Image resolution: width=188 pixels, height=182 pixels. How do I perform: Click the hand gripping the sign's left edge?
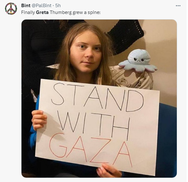(39, 120)
